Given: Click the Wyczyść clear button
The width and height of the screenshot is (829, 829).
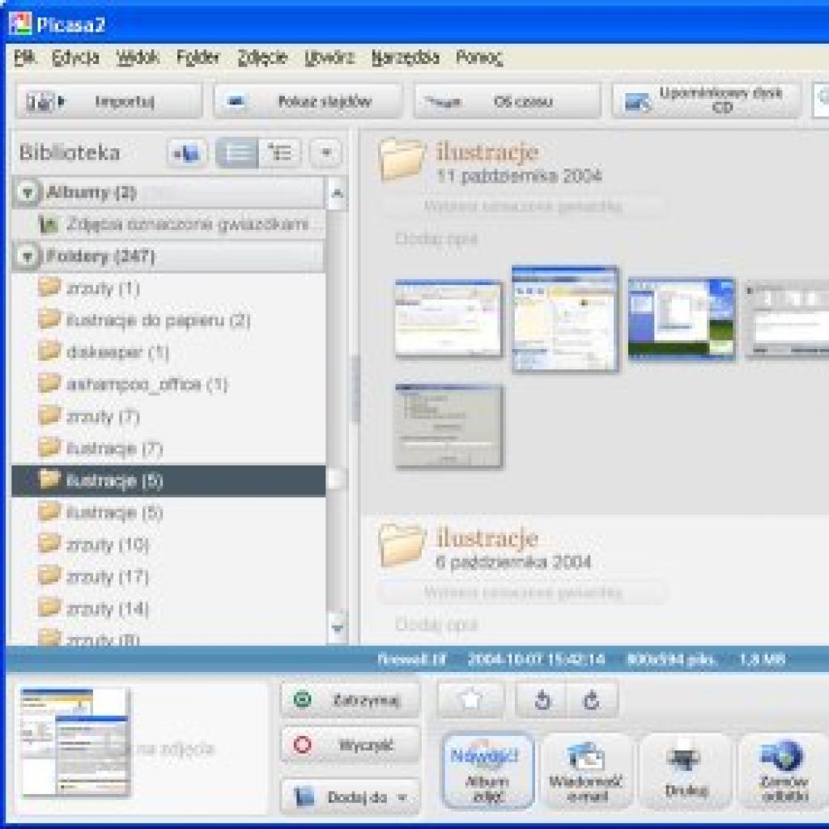Looking at the screenshot, I should pos(350,745).
